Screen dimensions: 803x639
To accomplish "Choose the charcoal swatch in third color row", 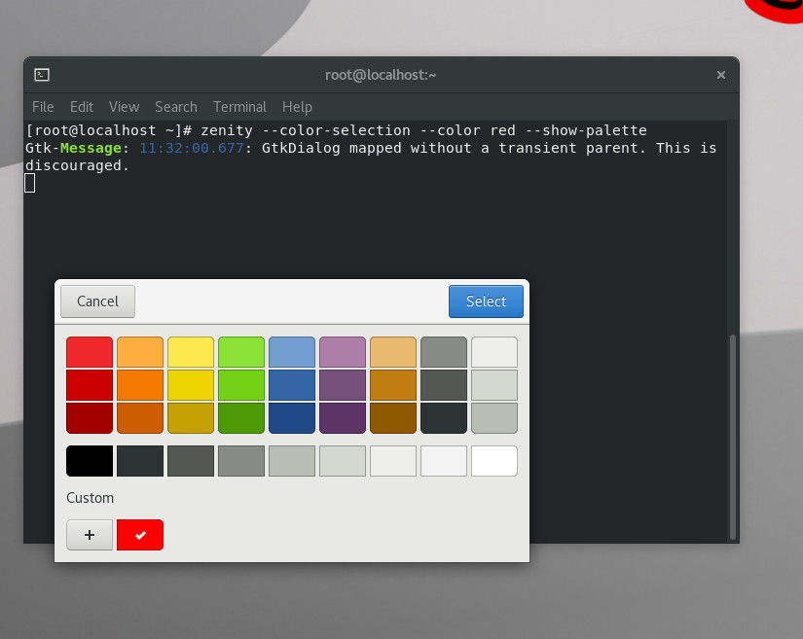I will coord(444,418).
